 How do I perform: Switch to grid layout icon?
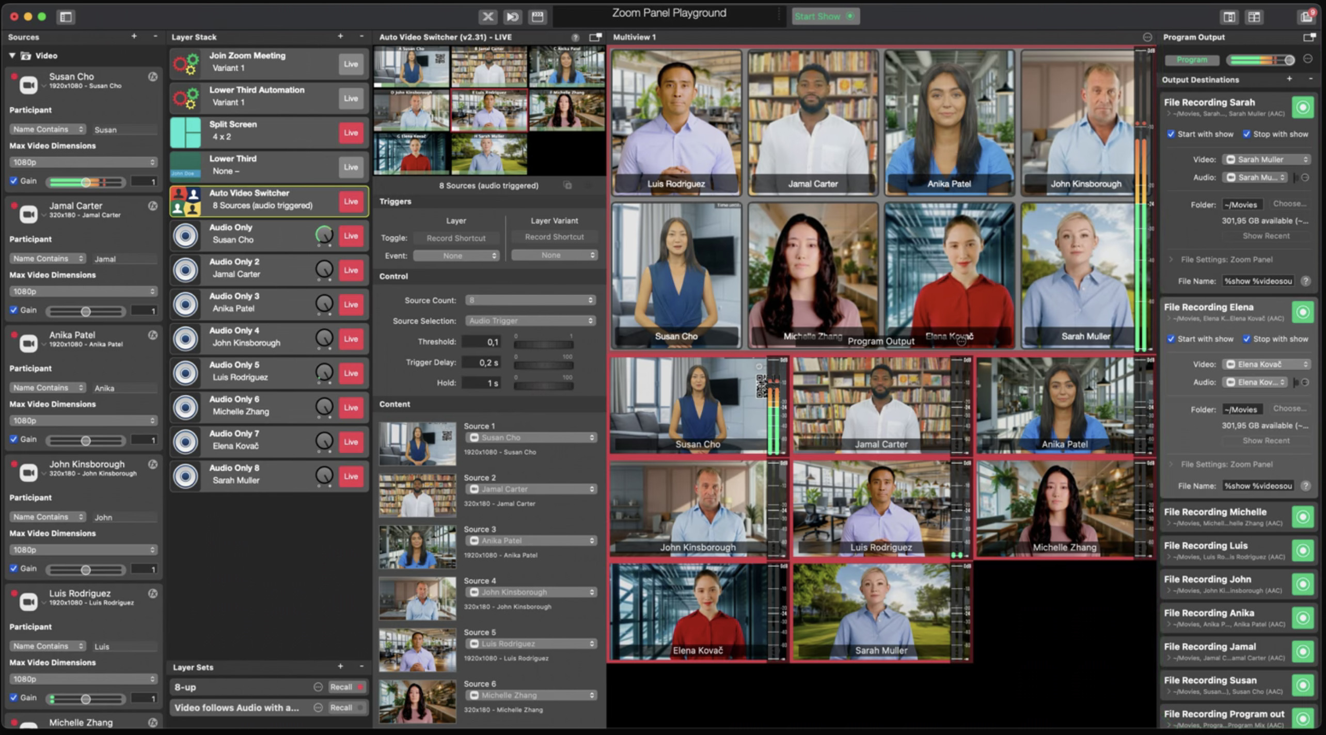1254,17
